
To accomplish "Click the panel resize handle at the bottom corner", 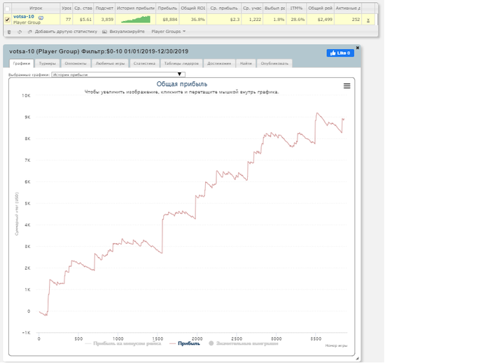I will (357, 359).
